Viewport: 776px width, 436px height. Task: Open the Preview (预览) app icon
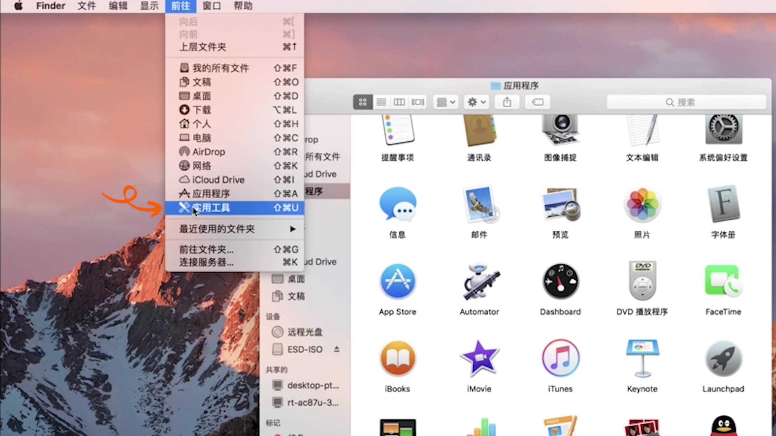click(x=561, y=204)
